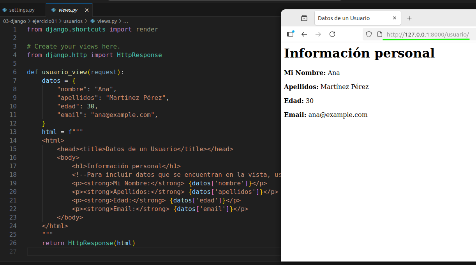Close the views.py editor tab

point(86,10)
